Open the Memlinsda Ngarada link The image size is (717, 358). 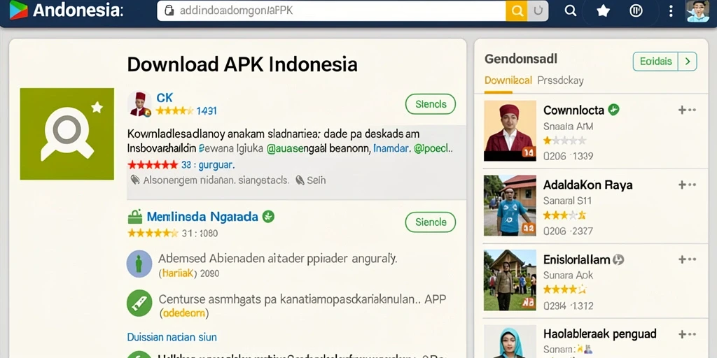tap(202, 217)
